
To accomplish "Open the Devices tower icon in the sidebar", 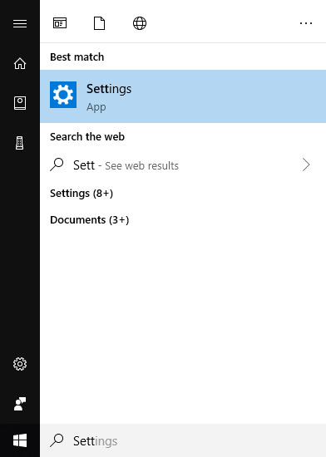I will [x=19, y=143].
